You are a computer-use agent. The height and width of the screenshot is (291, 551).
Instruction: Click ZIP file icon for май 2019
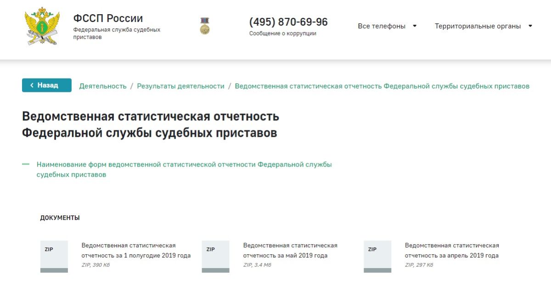216,256
